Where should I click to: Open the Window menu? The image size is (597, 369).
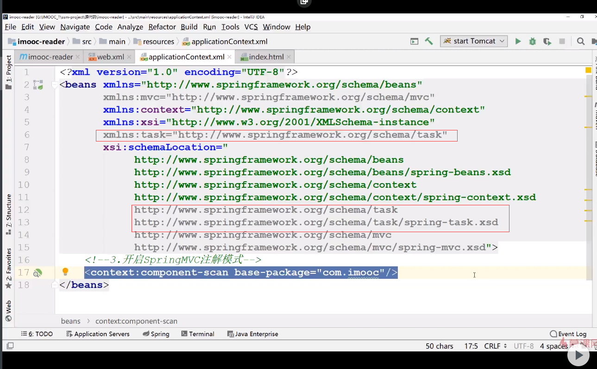click(277, 27)
